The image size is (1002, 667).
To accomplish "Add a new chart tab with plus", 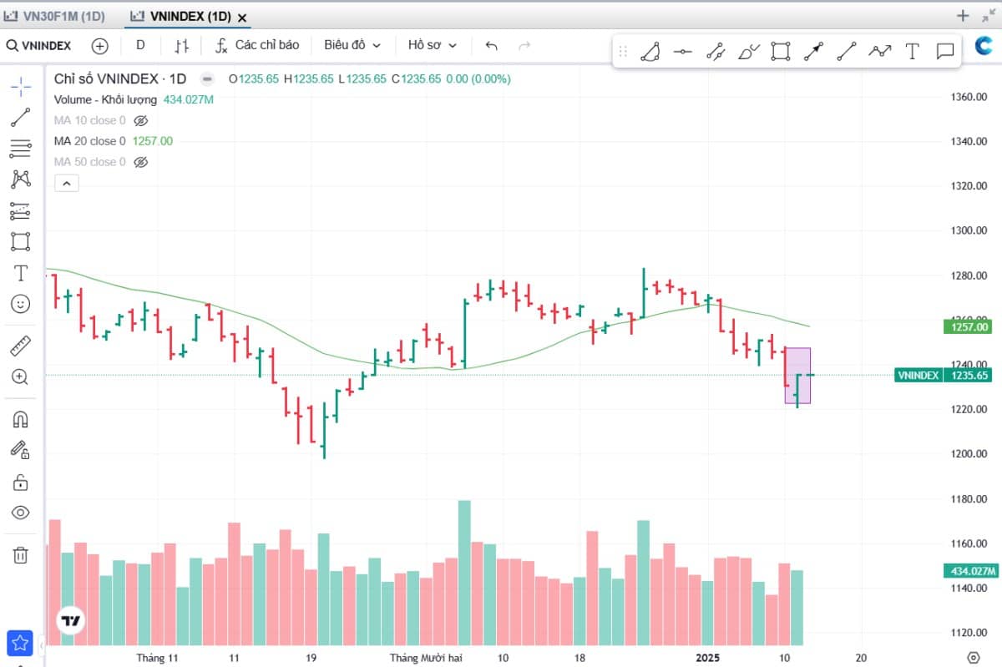I will point(963,15).
